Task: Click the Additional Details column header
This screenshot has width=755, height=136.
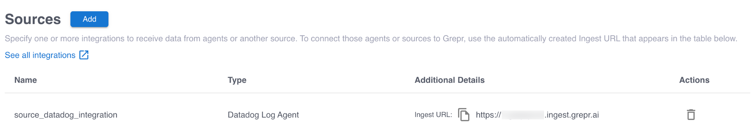Action: [449, 80]
